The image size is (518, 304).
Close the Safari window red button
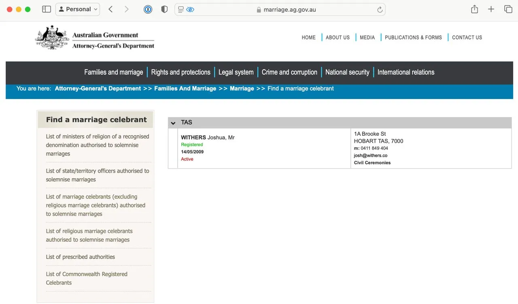point(9,9)
